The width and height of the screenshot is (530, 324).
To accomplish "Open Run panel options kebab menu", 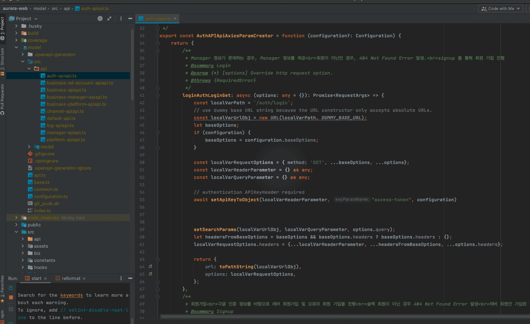I will 121,279.
